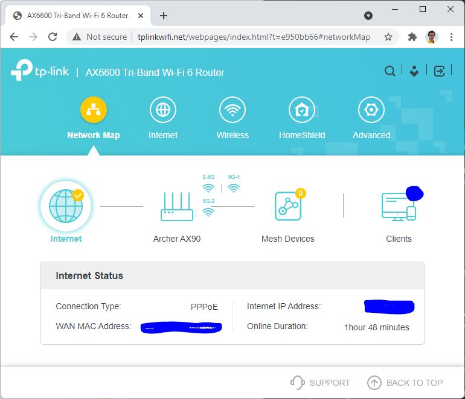This screenshot has height=399, width=465.
Task: Open the Network Map section icon
Action: pyautogui.click(x=94, y=110)
